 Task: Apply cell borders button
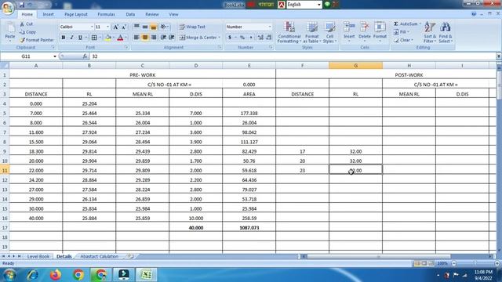94,38
